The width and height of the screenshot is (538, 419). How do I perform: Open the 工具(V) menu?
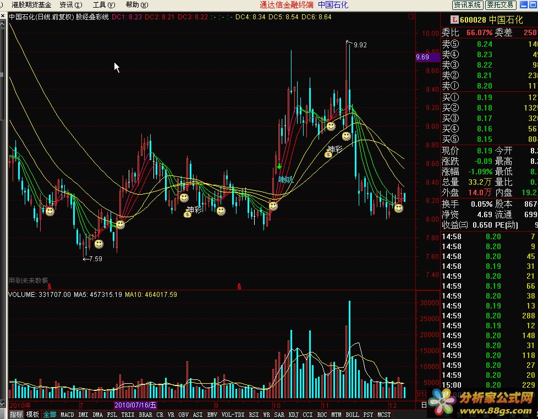[x=104, y=5]
